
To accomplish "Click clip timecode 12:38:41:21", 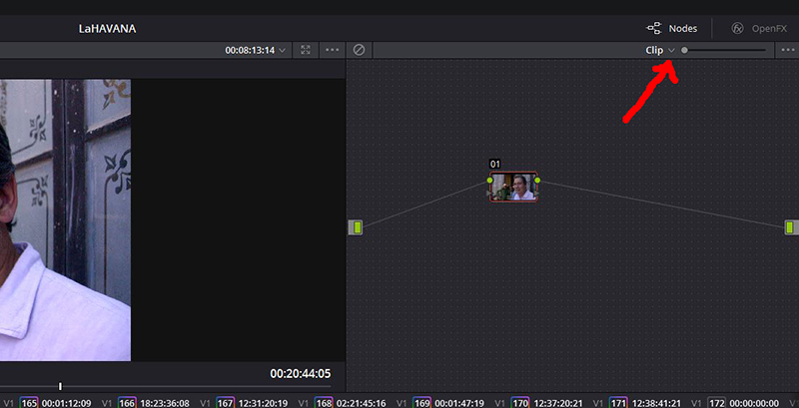I will tap(656, 403).
